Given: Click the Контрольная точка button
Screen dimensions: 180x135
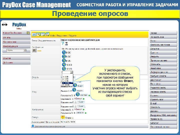Looking at the screenshot, I should pos(163,45).
